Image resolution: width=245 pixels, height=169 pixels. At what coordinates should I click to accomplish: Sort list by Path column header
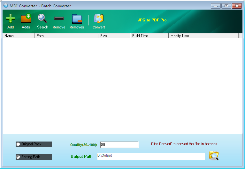tap(66, 36)
